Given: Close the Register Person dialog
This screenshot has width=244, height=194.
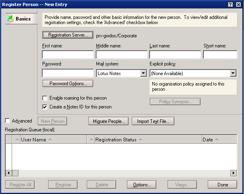Looking at the screenshot, I should 238,4.
